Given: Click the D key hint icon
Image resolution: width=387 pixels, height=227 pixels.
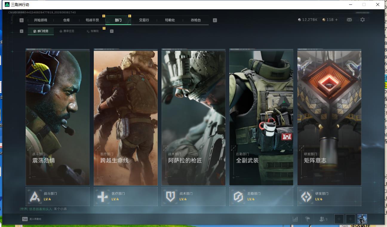Looking at the screenshot, I should 112,31.
